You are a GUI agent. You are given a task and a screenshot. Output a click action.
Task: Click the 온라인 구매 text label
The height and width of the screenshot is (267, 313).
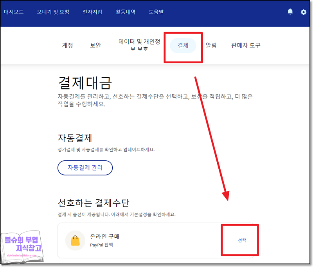pos(106,237)
